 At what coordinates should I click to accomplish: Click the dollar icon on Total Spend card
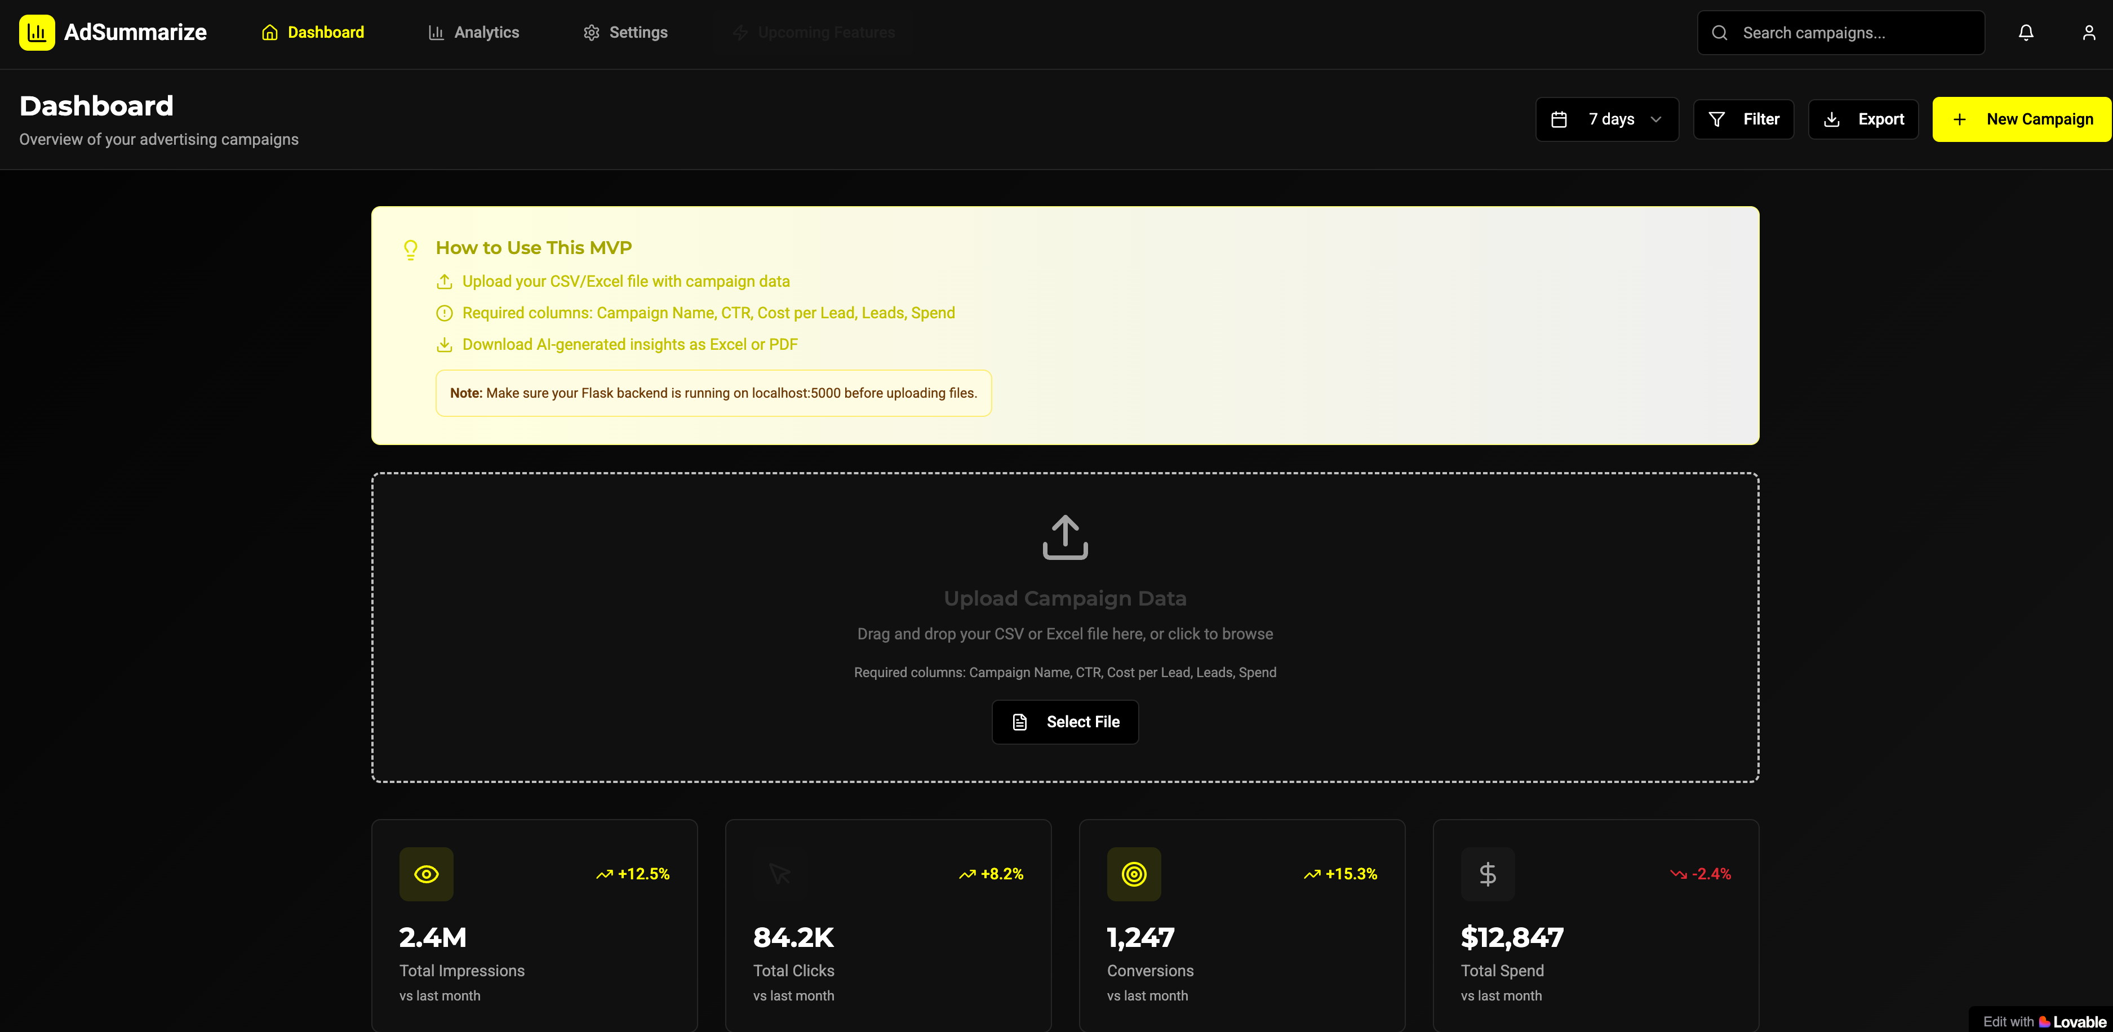tap(1487, 874)
